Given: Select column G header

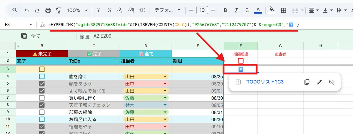Looking at the screenshot, I should [281, 46].
